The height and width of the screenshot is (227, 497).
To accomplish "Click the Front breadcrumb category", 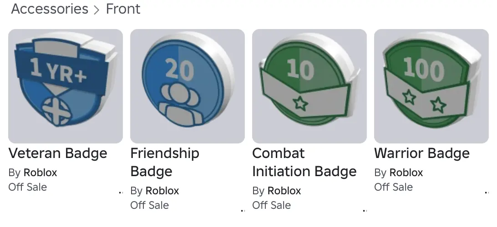I will (123, 9).
